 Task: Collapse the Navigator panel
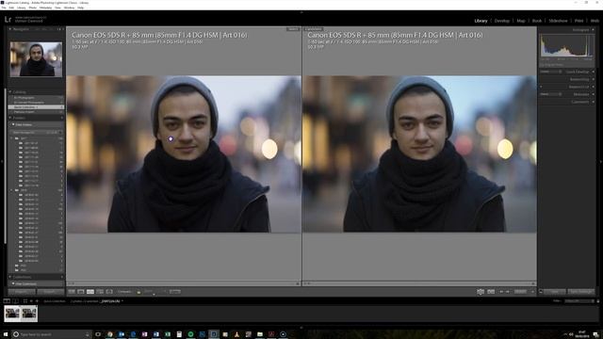[10, 29]
